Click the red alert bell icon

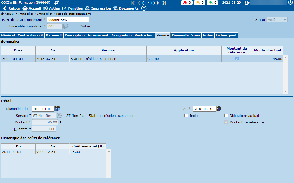(185, 3)
